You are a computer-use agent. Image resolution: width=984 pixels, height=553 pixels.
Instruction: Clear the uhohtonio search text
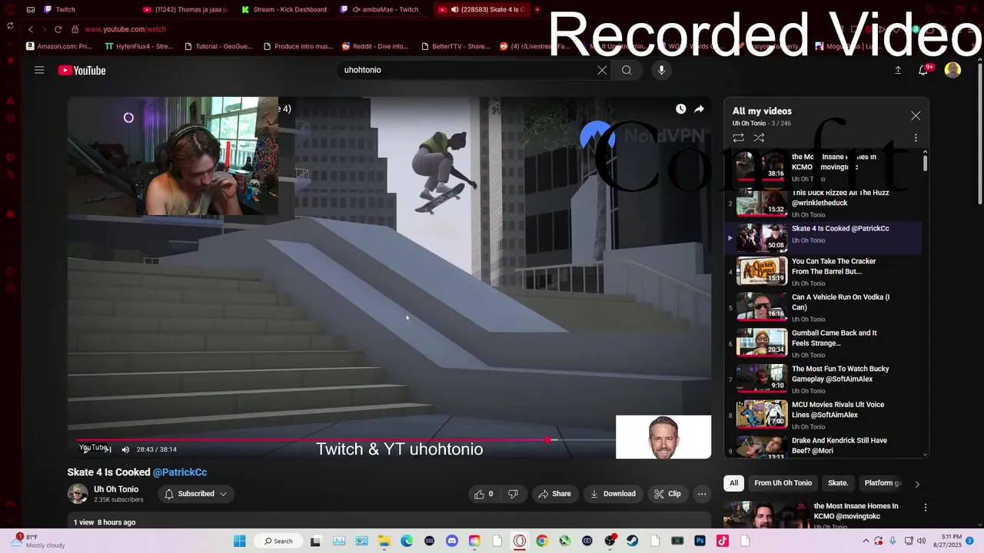(602, 70)
